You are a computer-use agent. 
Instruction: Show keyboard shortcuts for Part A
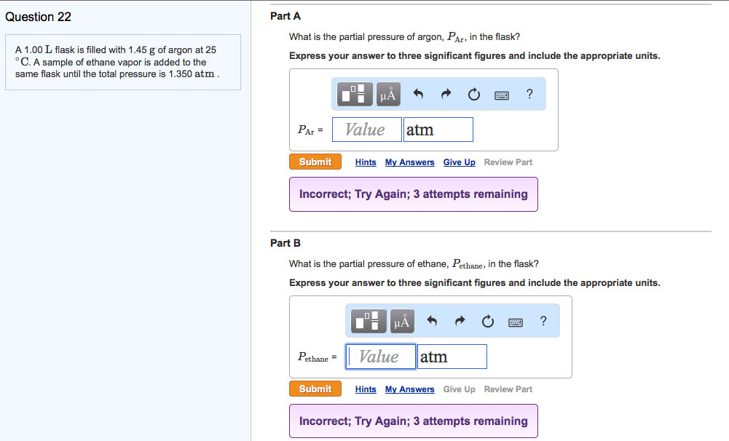(502, 94)
